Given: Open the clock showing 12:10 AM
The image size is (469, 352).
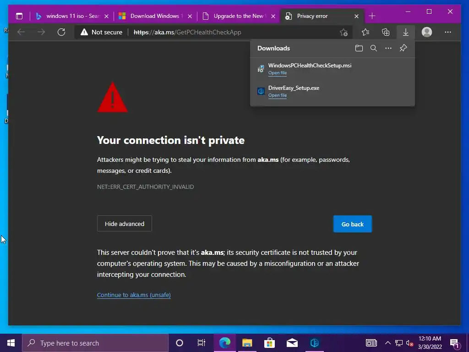Looking at the screenshot, I should tap(430, 343).
